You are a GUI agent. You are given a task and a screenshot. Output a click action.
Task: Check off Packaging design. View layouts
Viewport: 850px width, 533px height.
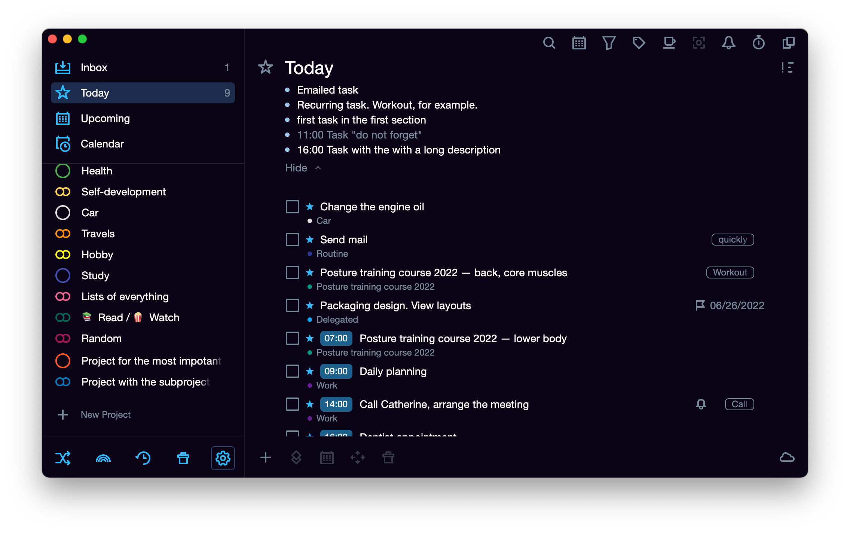point(293,305)
